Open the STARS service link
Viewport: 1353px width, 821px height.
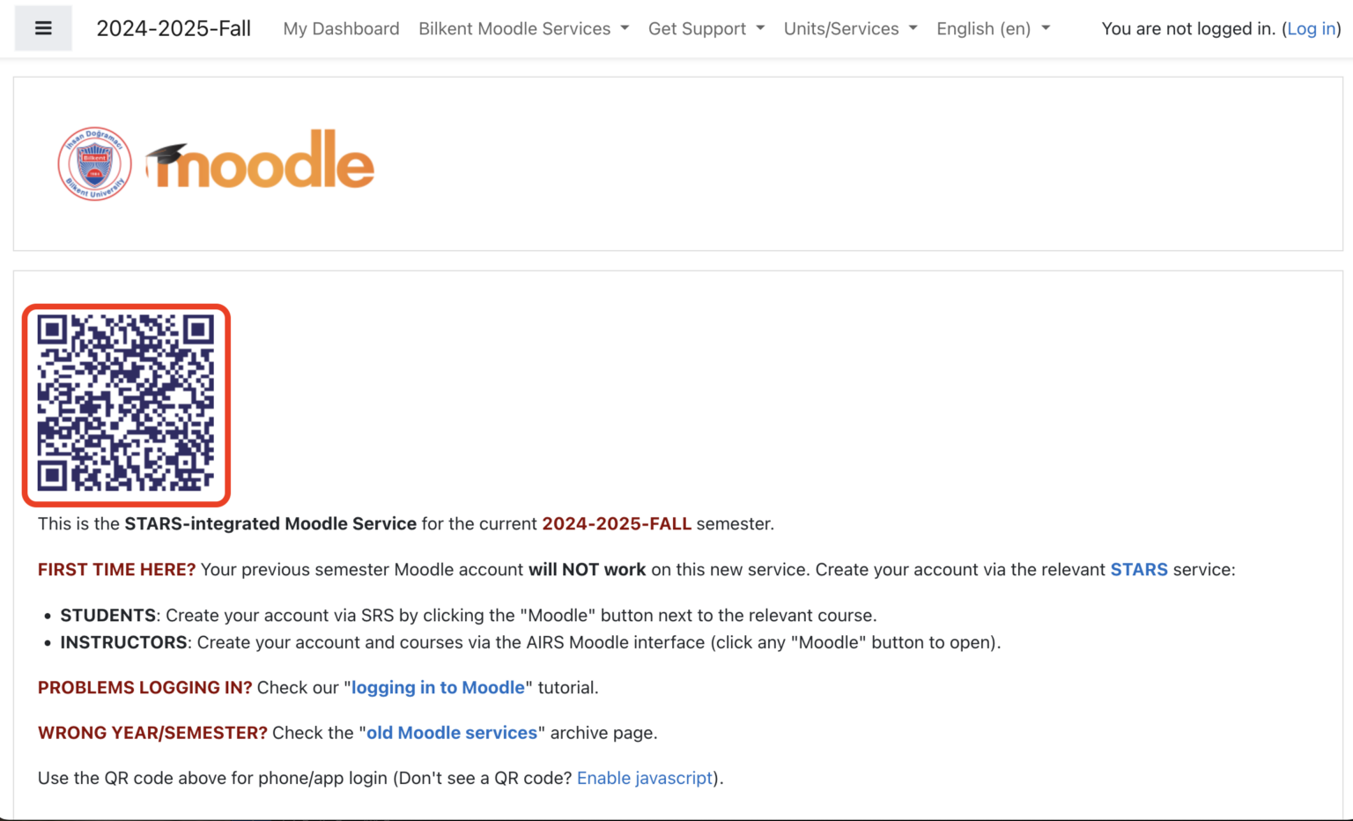[x=1139, y=570]
